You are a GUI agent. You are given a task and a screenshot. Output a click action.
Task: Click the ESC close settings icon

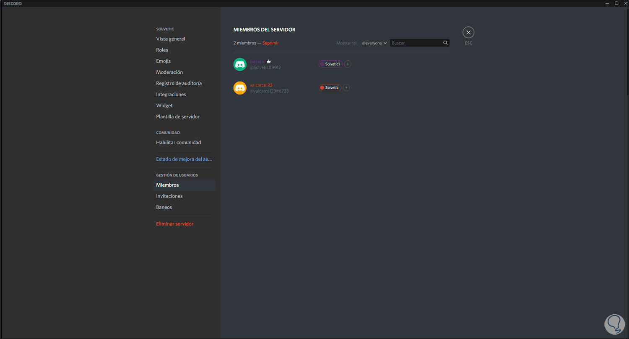click(468, 32)
